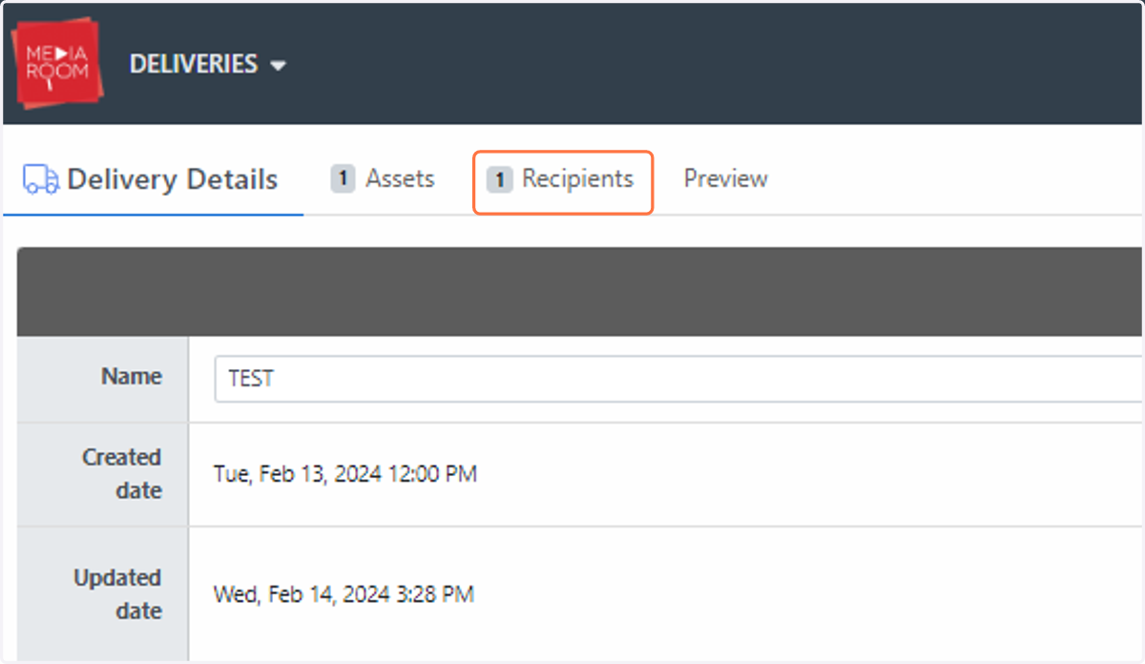Open the Assets tab
This screenshot has height=664, width=1145.
[x=383, y=178]
